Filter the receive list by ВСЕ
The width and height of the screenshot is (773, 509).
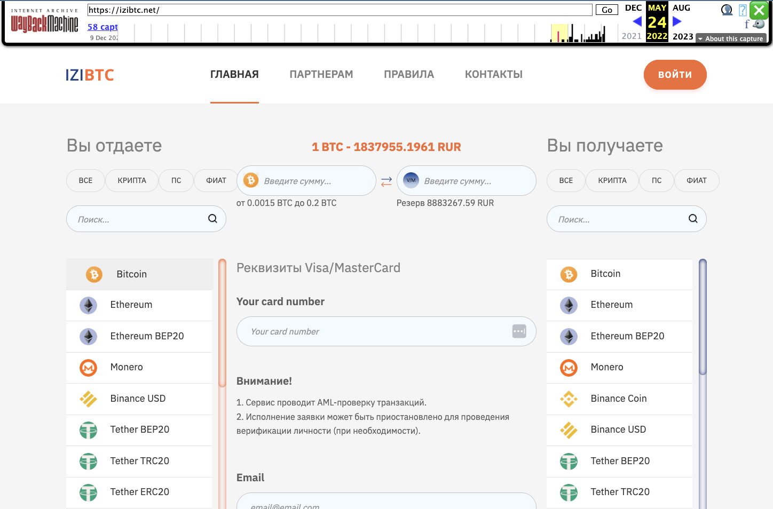click(566, 180)
